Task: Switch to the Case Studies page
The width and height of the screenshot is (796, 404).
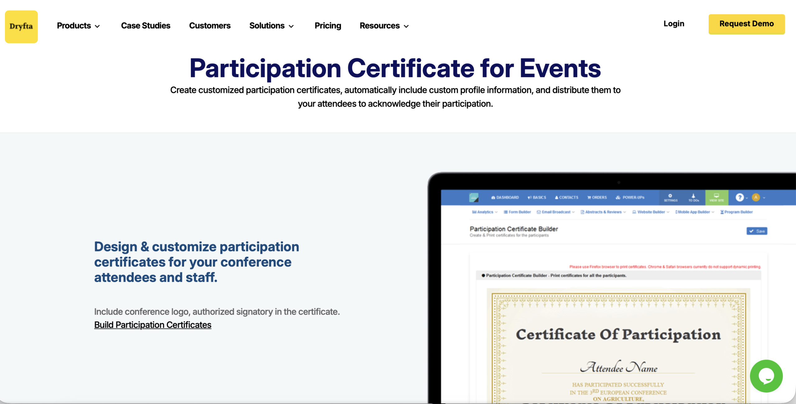Action: click(x=145, y=25)
